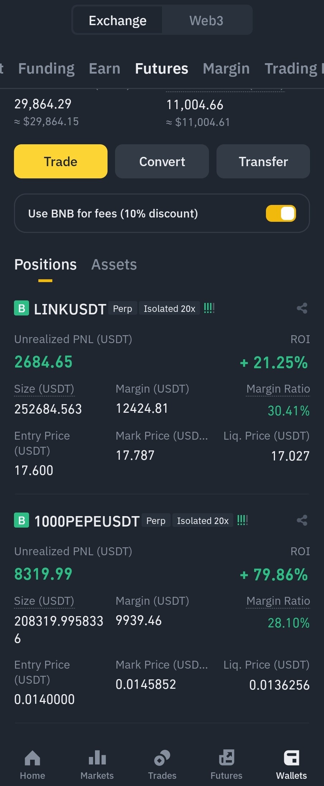Show LINKUSDT Margin Ratio explanation
Screen dimensions: 324x786
click(278, 389)
